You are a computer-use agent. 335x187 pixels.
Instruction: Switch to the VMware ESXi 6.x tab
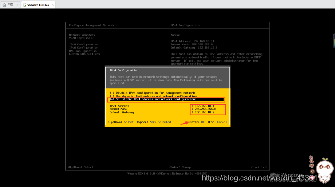tap(38, 5)
